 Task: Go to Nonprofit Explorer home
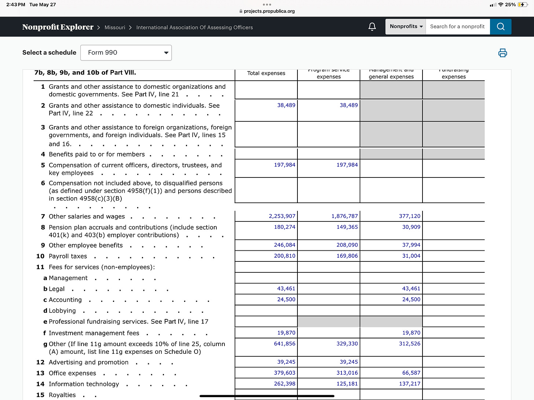(x=58, y=27)
